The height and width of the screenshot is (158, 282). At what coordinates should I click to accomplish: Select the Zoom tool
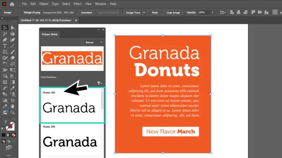[x=13, y=112]
